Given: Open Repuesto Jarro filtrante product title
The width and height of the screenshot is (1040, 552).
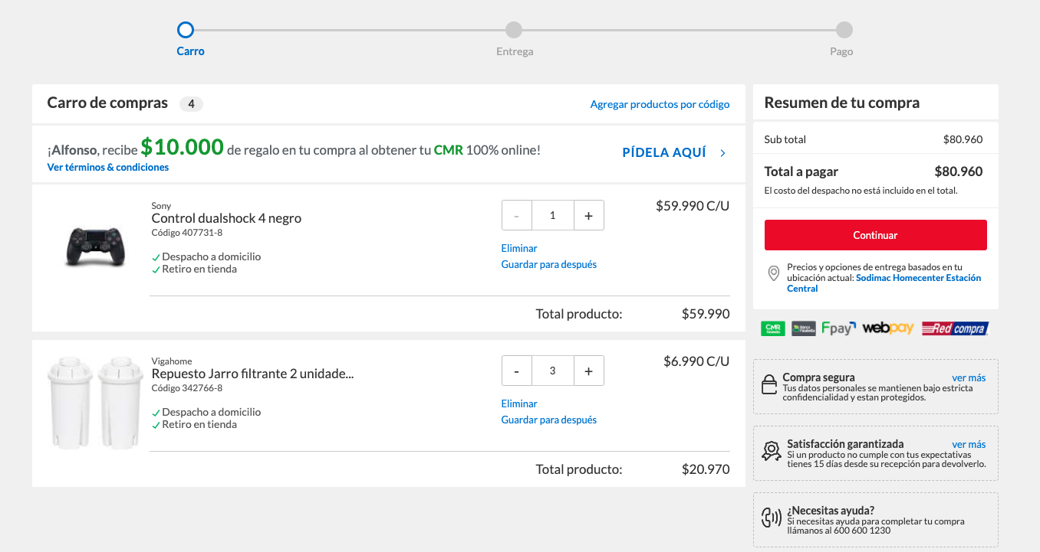Looking at the screenshot, I should (x=252, y=374).
